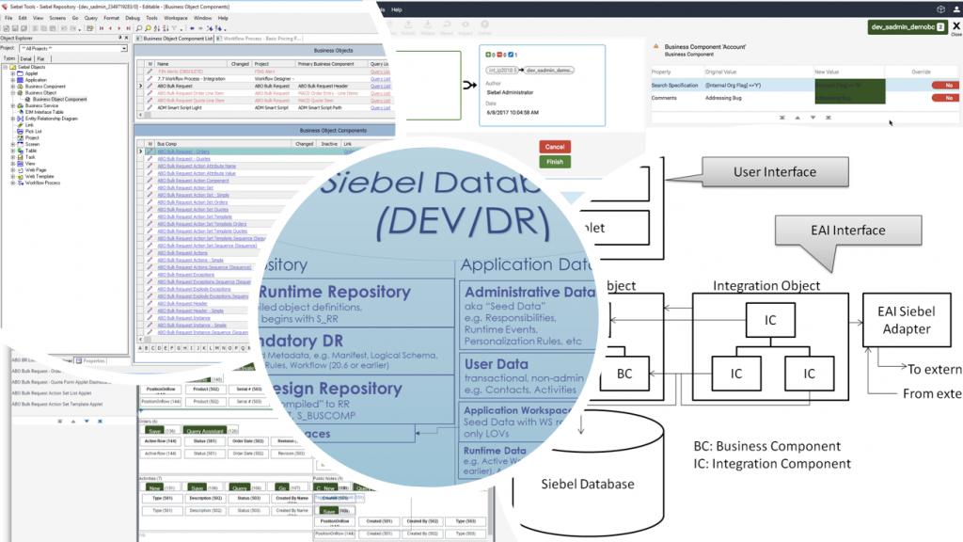The image size is (963, 542).
Task: Click the cube icon in dark header
Action: 940,9
